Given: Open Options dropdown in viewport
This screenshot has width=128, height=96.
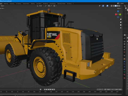Looking at the screenshot, I should point(119,8).
